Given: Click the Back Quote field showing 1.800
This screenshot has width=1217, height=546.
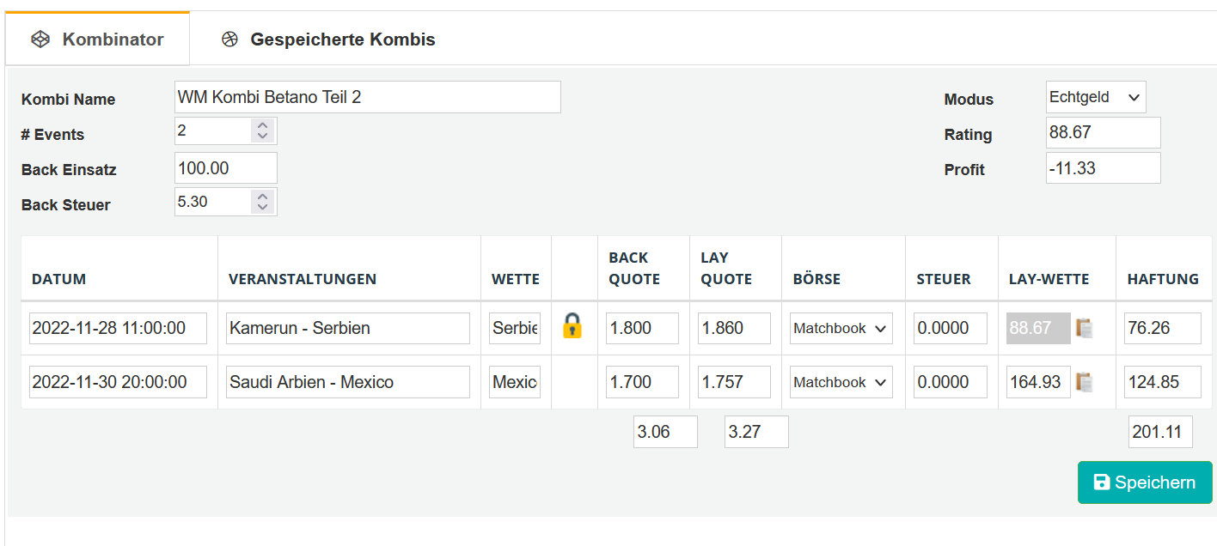Looking at the screenshot, I should coord(642,328).
